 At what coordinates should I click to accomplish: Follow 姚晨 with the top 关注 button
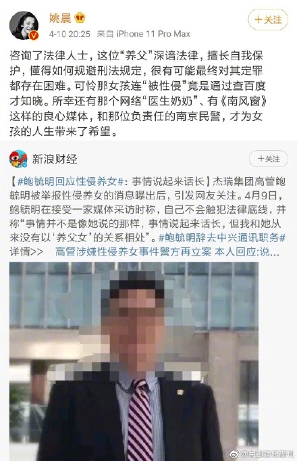tap(268, 20)
